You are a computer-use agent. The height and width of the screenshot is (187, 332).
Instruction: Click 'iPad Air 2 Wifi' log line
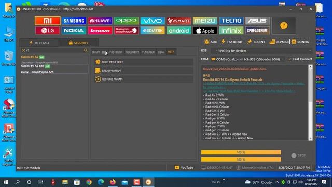[x=213, y=95]
